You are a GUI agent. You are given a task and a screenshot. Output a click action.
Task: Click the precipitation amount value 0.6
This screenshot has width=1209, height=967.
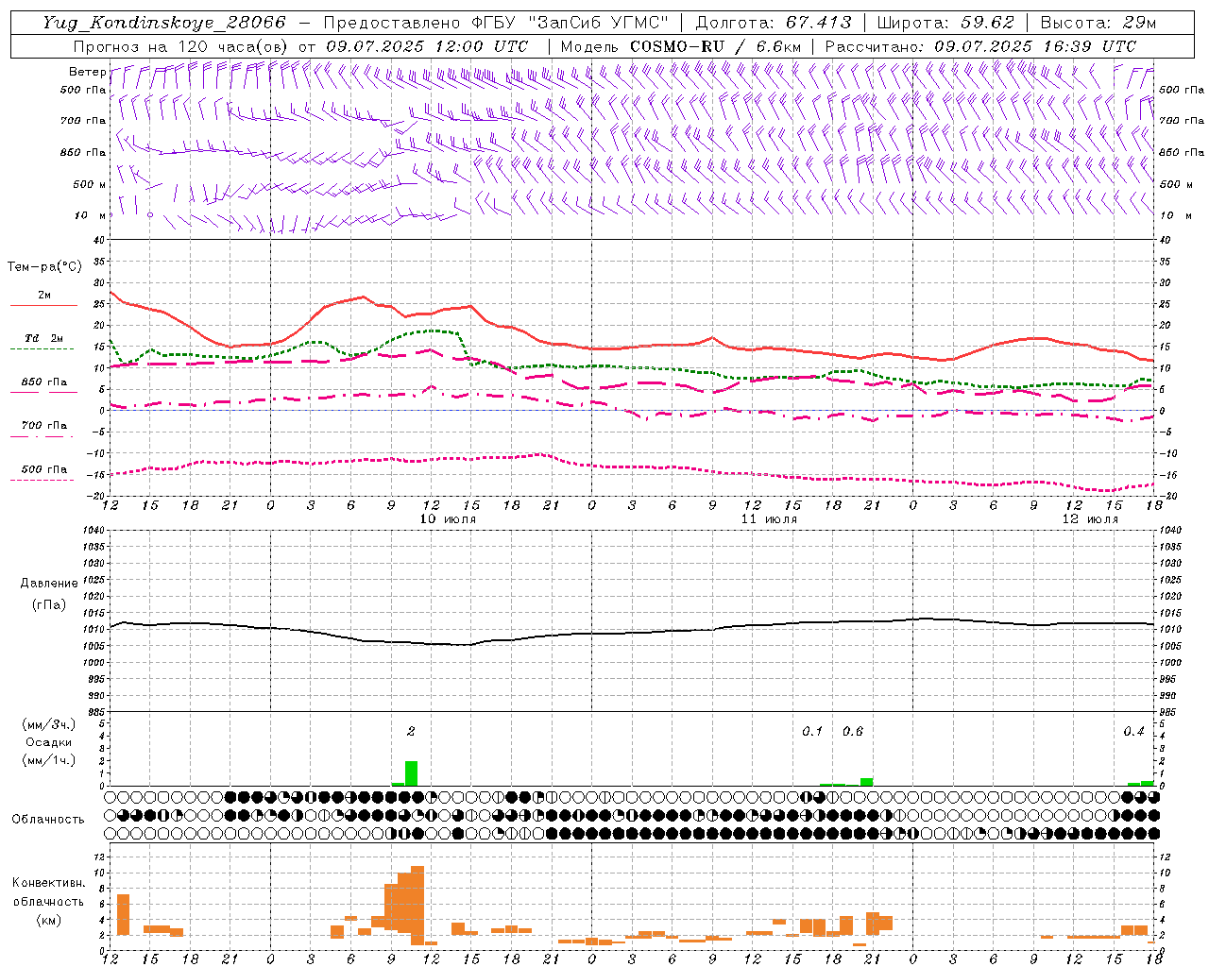click(852, 731)
